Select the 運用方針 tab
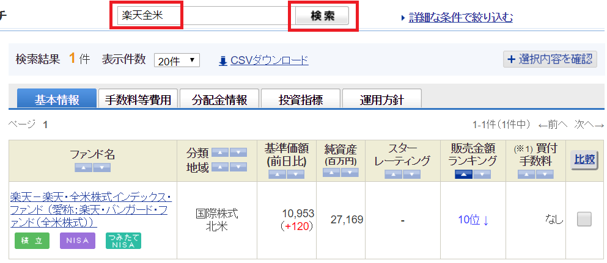This screenshot has height=263, width=607. [382, 99]
